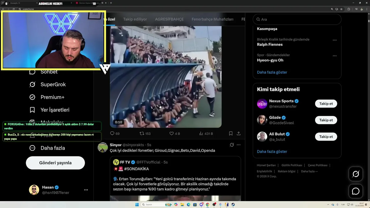Screen dimensions: 370x208
Task: Open more options on Sinyor post
Action: point(238,145)
